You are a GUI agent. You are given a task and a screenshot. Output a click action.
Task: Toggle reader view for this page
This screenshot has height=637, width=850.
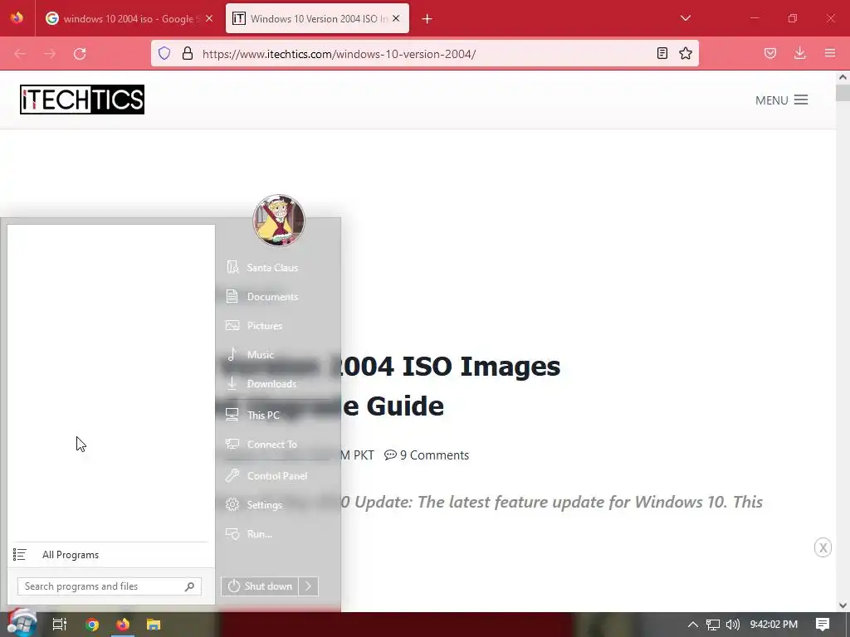point(662,53)
